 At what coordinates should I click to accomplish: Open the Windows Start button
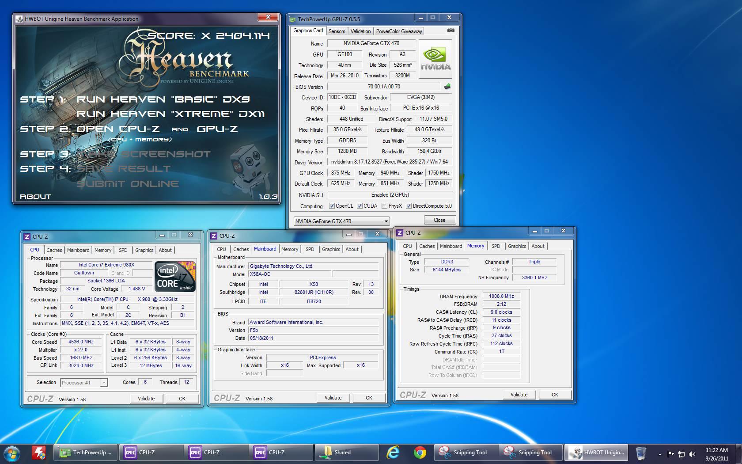point(12,453)
